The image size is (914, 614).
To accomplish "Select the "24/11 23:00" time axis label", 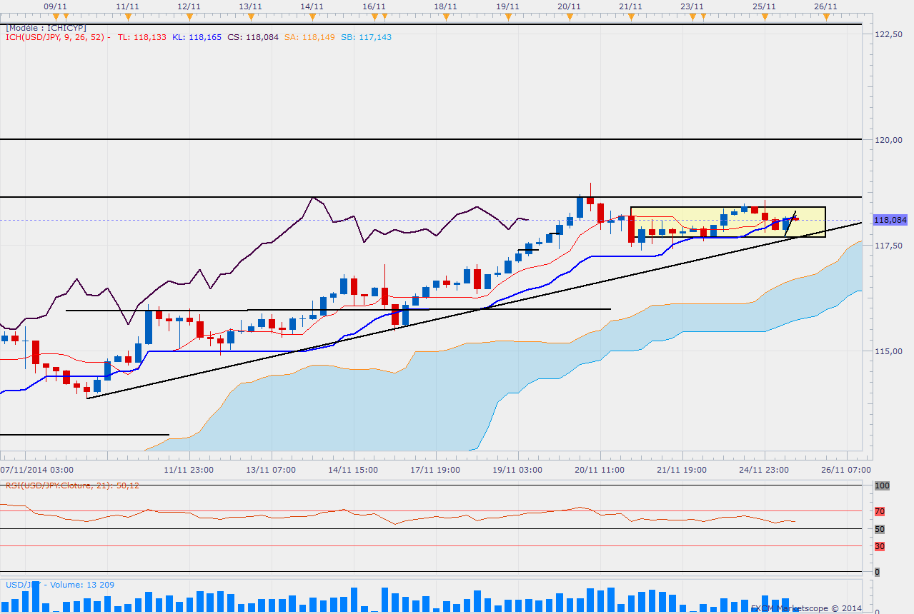I will pos(764,470).
